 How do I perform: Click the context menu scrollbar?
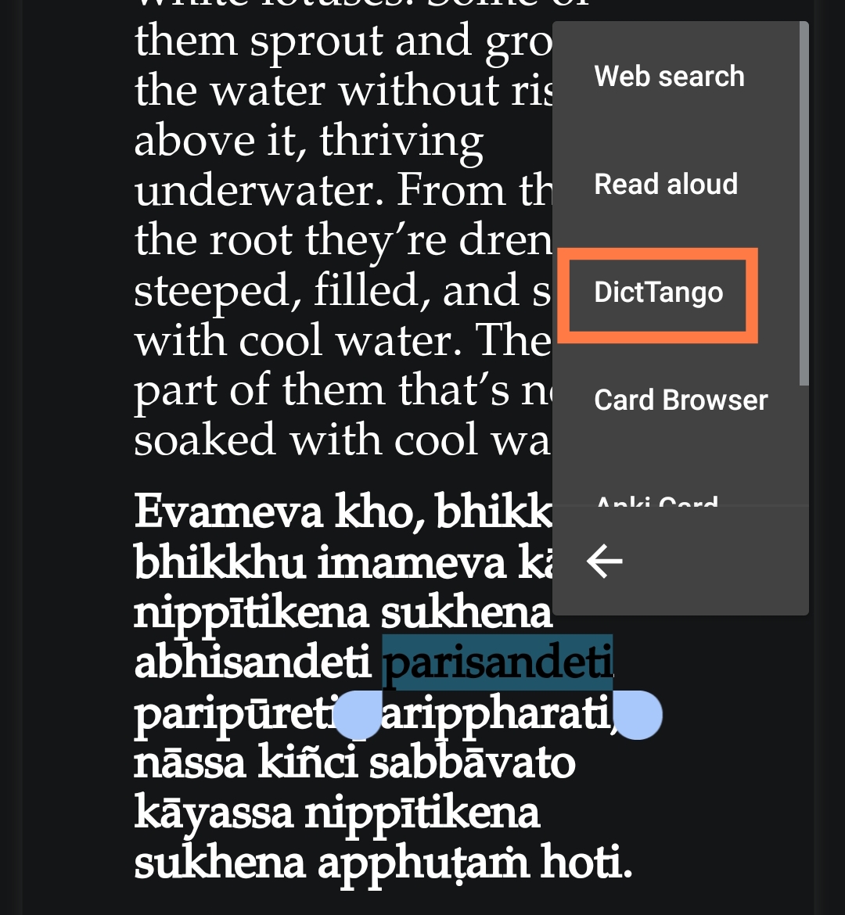tap(804, 205)
